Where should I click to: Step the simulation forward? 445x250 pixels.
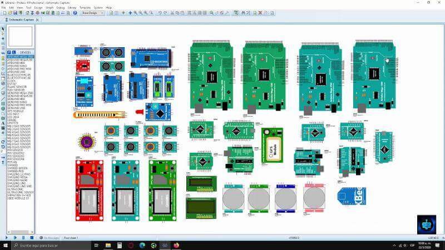(x=15, y=238)
